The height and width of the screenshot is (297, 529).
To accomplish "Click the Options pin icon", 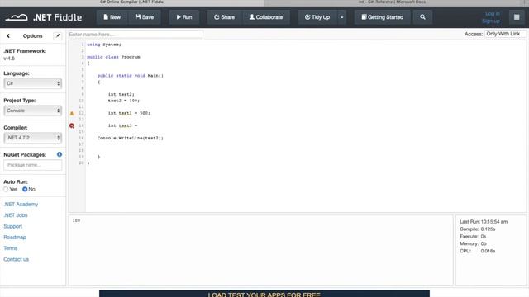I will click(x=57, y=35).
